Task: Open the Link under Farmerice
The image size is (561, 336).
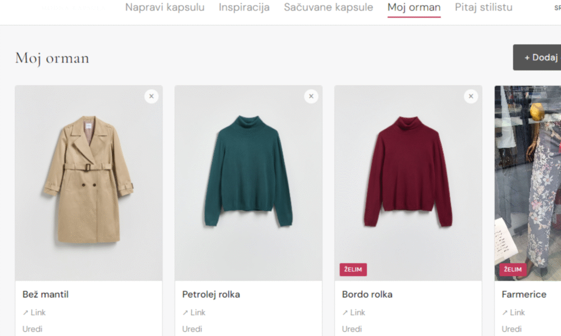Action: pyautogui.click(x=513, y=312)
